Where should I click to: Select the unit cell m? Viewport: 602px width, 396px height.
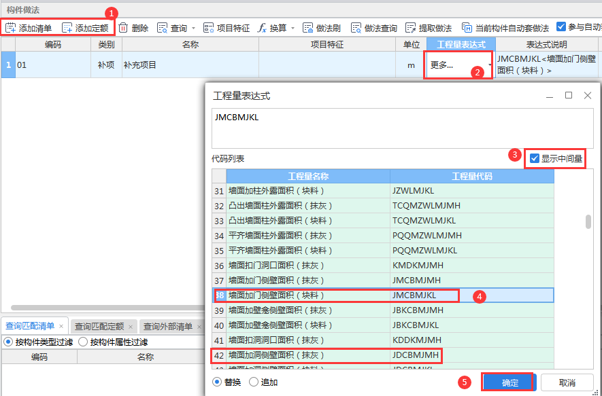coord(411,65)
